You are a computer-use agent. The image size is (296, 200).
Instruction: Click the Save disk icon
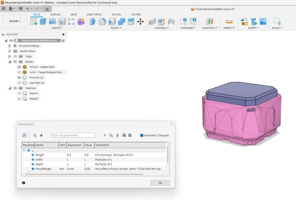pyautogui.click(x=21, y=9)
